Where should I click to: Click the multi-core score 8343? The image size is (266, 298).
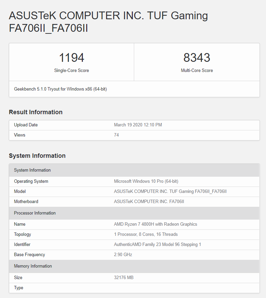(x=197, y=57)
